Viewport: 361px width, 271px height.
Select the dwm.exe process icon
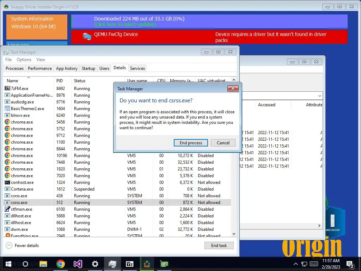(x=7, y=229)
